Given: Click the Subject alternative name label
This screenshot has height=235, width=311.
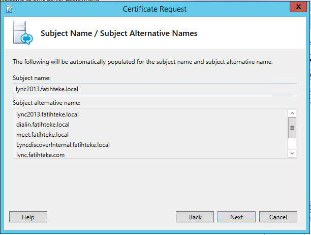Looking at the screenshot, I should pos(47,103).
